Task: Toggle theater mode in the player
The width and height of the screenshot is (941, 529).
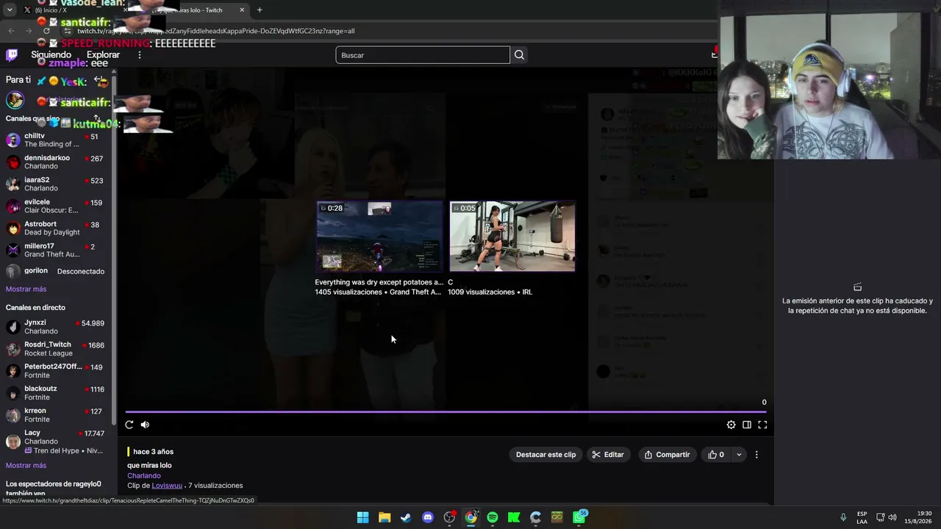Action: [747, 425]
